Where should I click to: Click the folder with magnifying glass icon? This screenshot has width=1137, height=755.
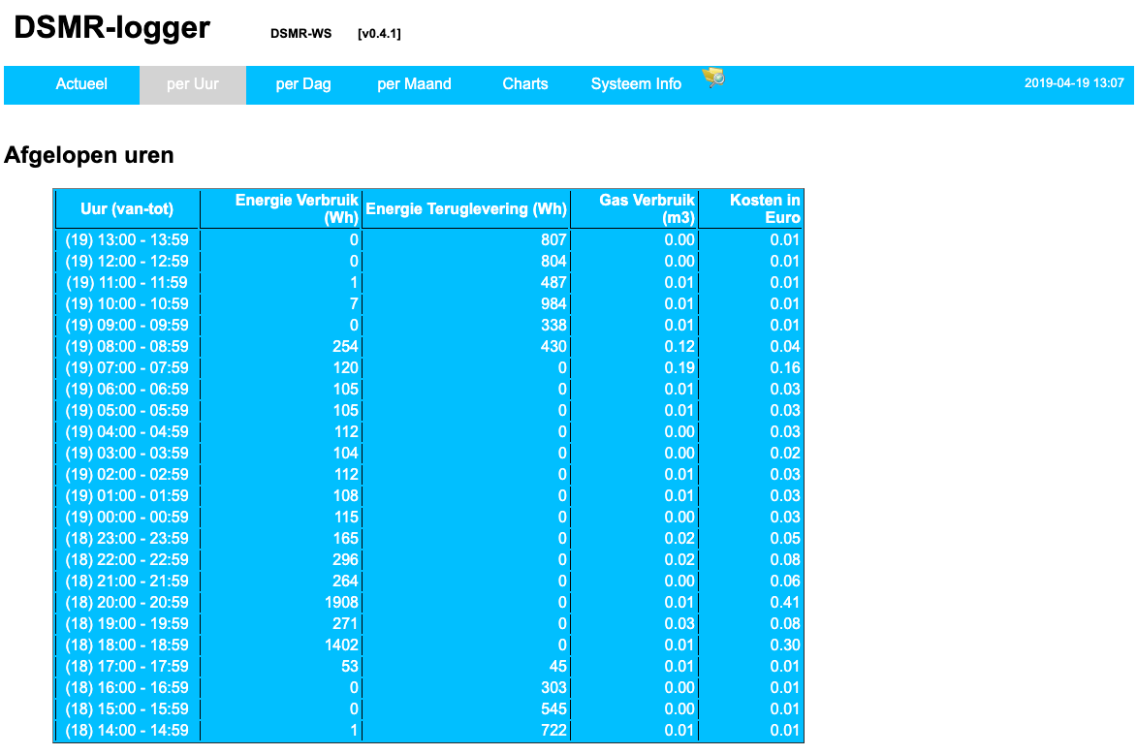coord(713,79)
